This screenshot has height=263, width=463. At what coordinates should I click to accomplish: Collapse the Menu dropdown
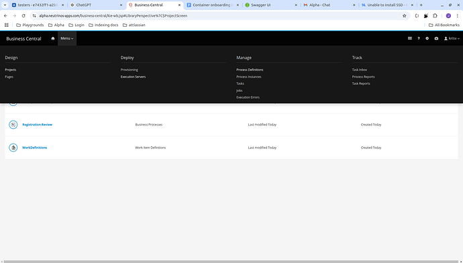[67, 38]
